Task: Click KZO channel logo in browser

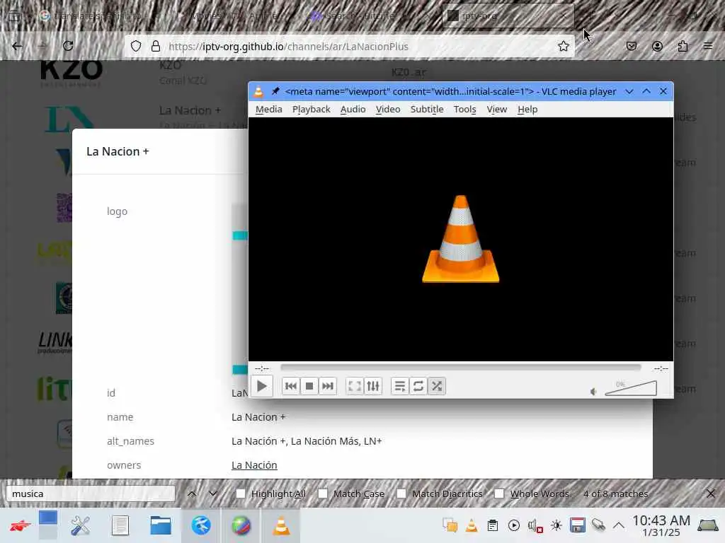Action: tap(71, 73)
